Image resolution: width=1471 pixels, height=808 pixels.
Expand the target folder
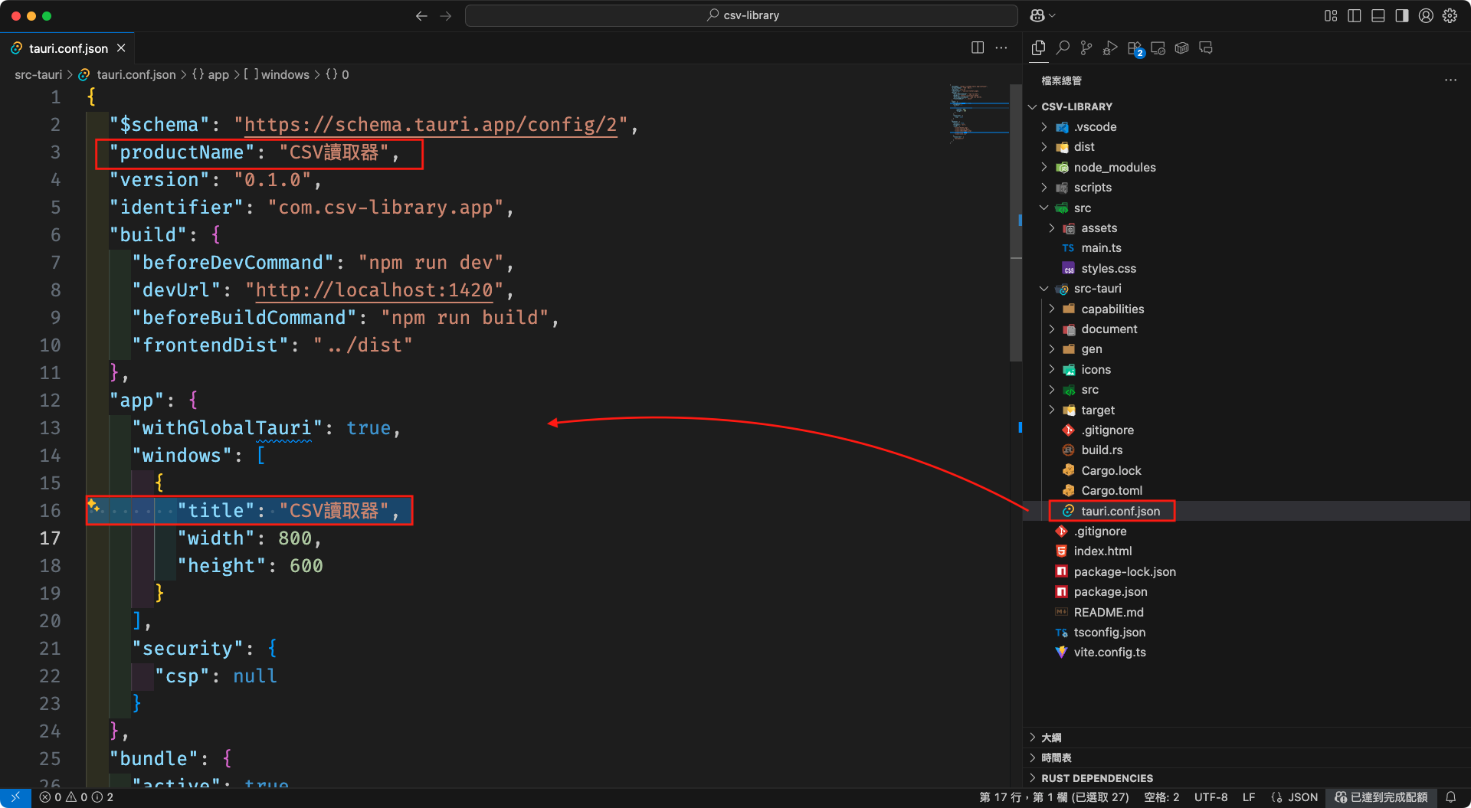1097,410
